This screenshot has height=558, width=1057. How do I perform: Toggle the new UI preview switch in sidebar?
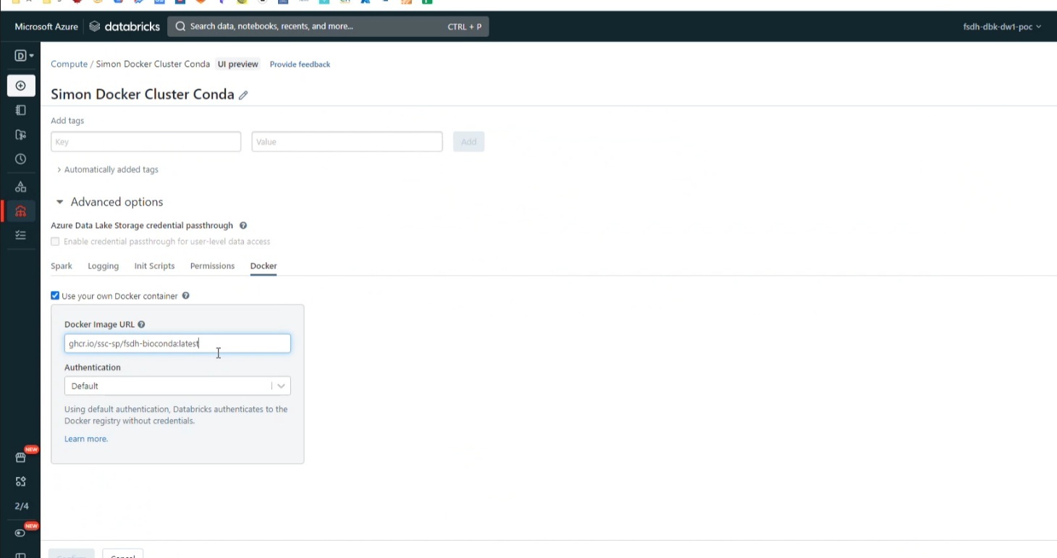[20, 533]
